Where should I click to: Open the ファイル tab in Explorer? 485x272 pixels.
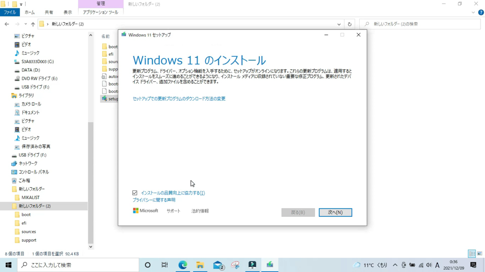click(10, 12)
